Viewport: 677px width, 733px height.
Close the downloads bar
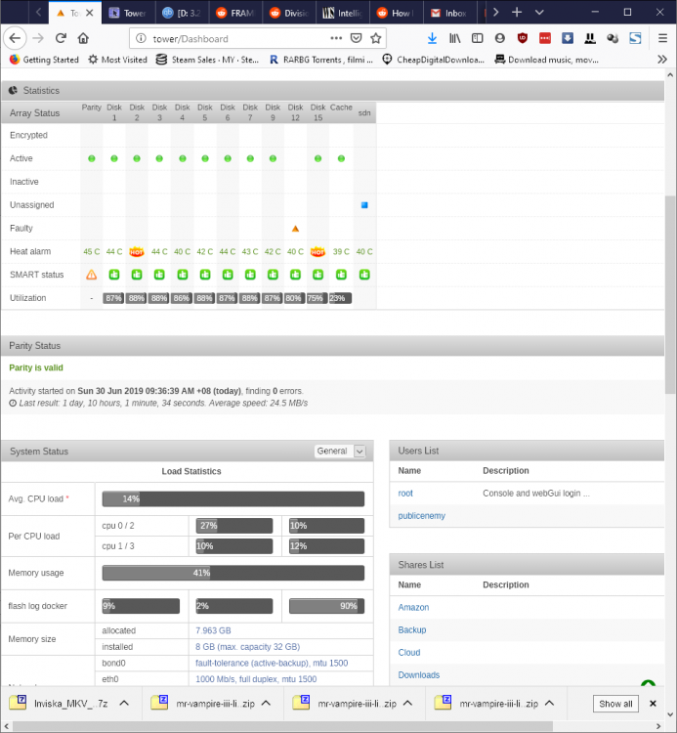pyautogui.click(x=654, y=703)
